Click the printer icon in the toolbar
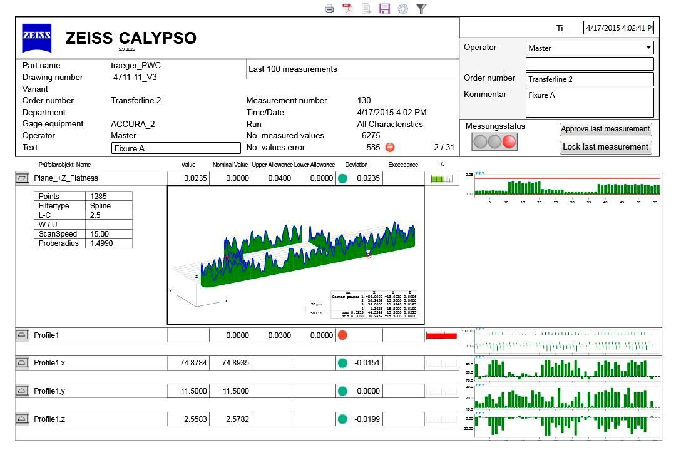 point(330,9)
